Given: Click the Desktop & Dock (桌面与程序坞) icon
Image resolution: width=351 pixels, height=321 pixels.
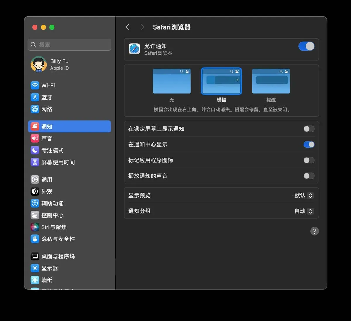Looking at the screenshot, I should pos(35,256).
